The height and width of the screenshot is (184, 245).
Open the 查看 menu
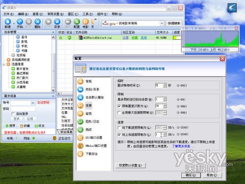tap(38, 14)
